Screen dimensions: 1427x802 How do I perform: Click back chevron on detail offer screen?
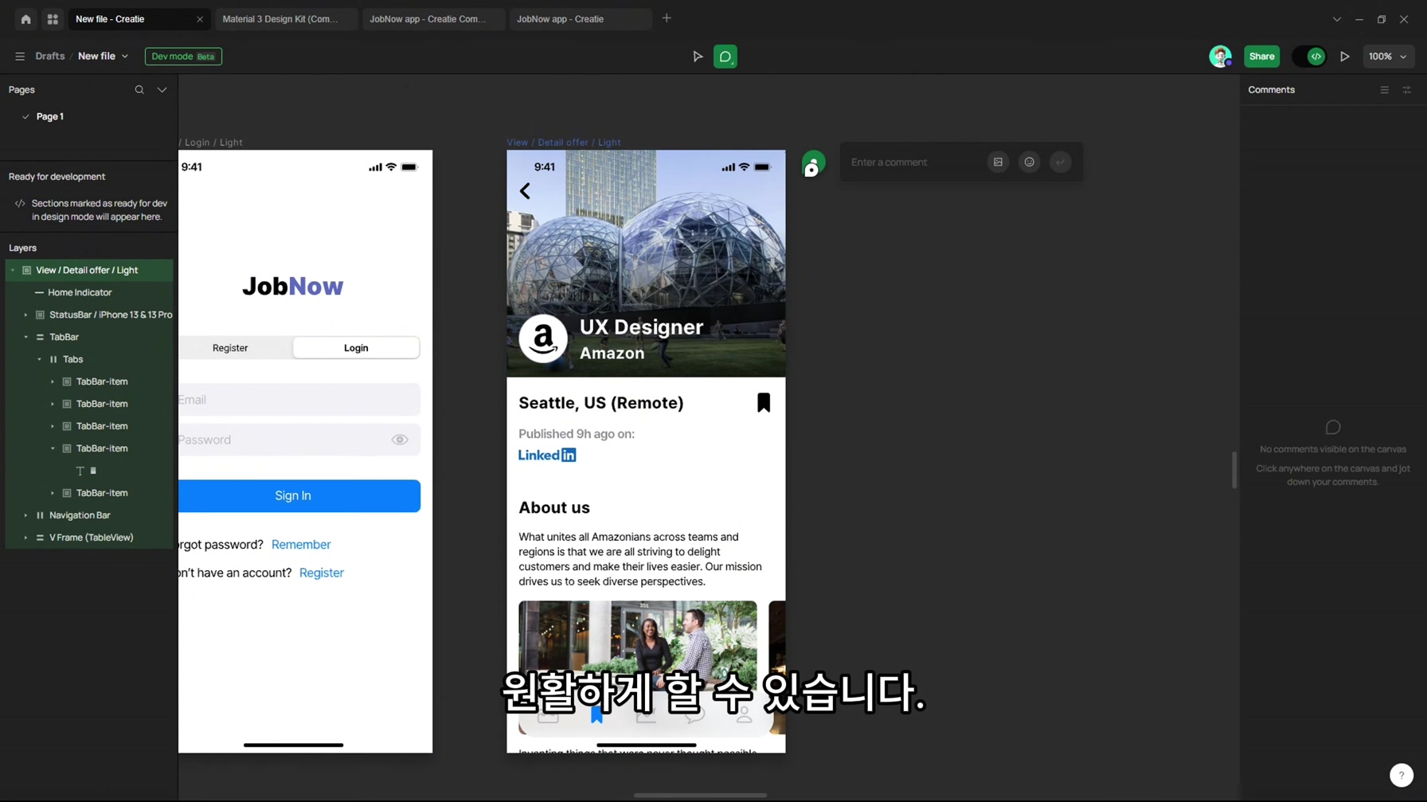point(525,191)
